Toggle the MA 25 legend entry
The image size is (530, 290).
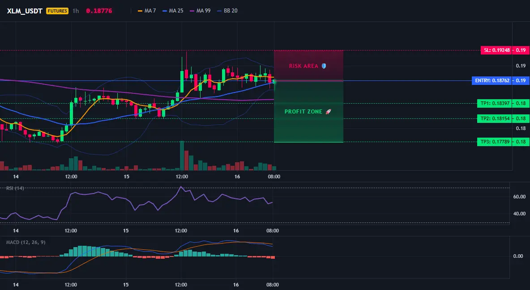173,11
